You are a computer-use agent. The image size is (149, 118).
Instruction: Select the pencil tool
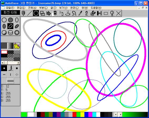click(23, 13)
